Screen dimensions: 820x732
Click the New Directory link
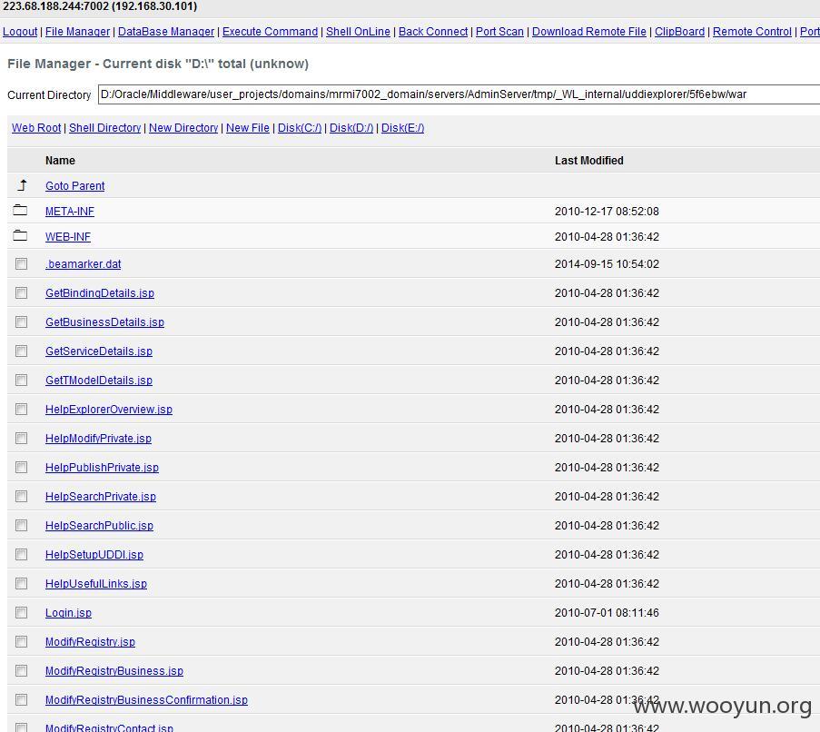click(183, 127)
